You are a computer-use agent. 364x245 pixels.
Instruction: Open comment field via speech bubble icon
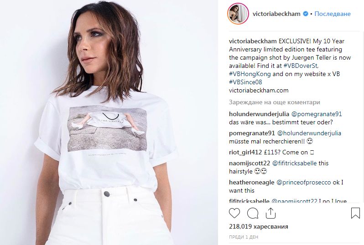coord(253,213)
